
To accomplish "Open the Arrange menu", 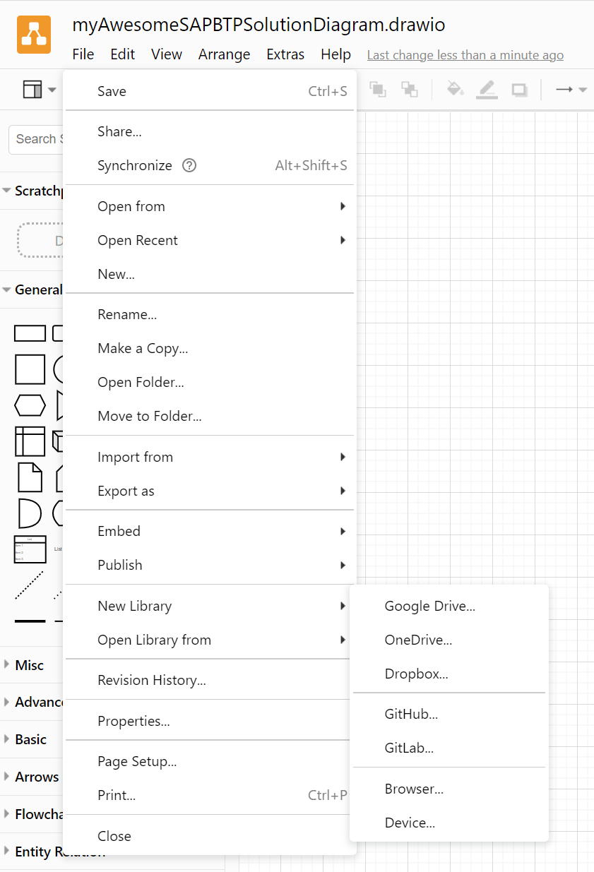I will coord(224,54).
